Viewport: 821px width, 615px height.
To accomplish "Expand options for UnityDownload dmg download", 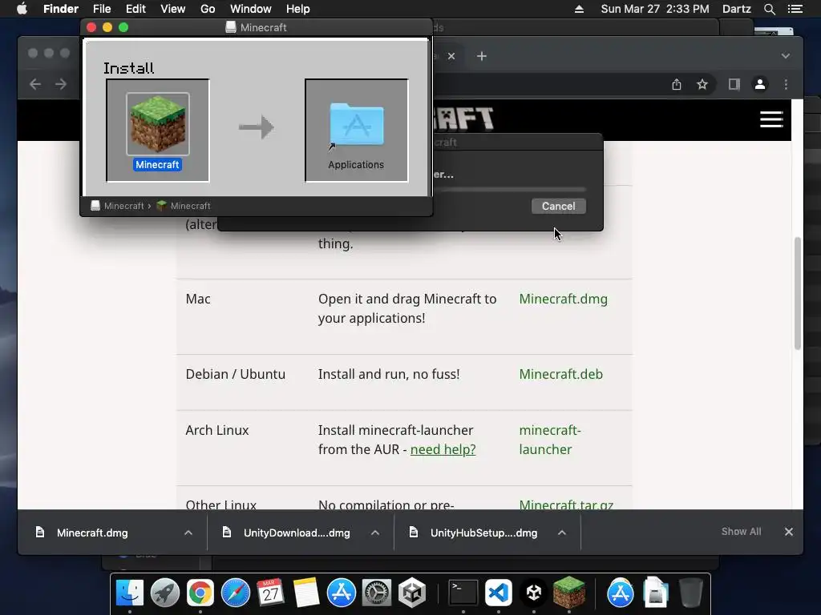I will (x=375, y=533).
